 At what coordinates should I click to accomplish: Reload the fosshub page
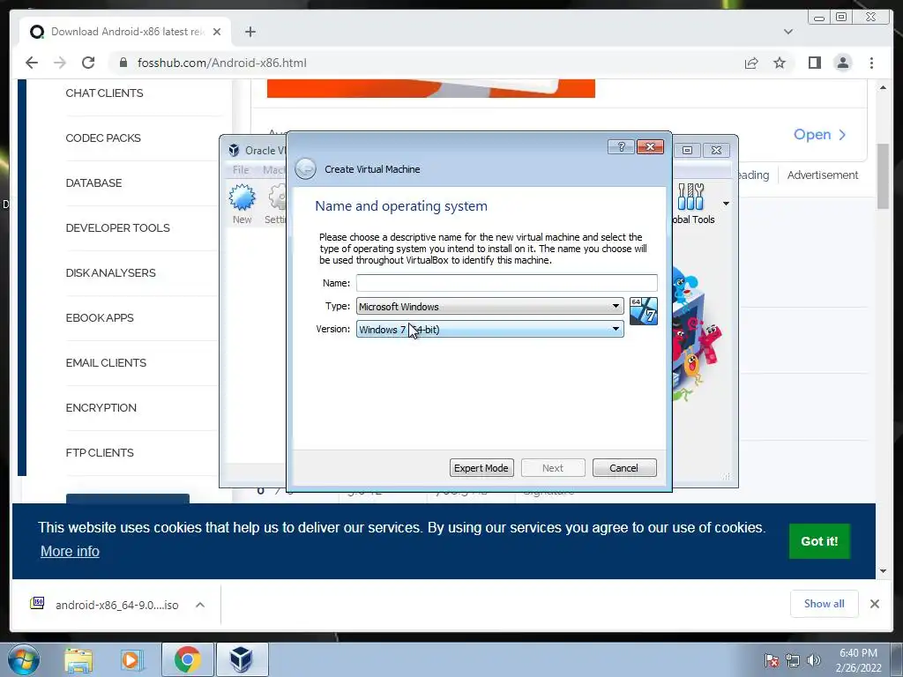pos(88,63)
